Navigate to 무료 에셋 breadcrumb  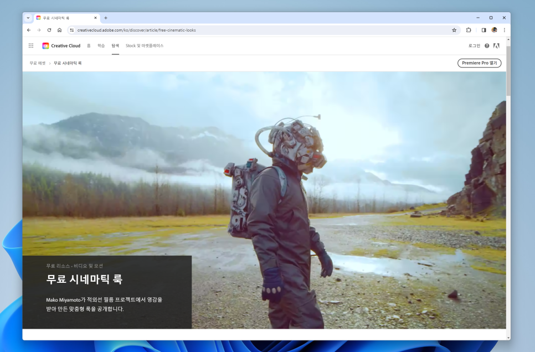[x=38, y=63]
